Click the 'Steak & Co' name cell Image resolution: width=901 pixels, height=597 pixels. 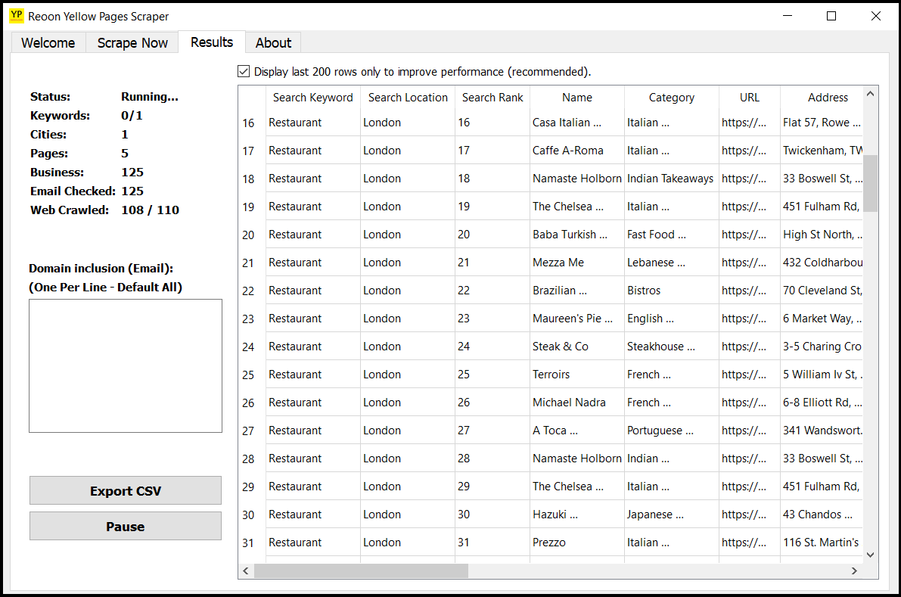pyautogui.click(x=577, y=347)
